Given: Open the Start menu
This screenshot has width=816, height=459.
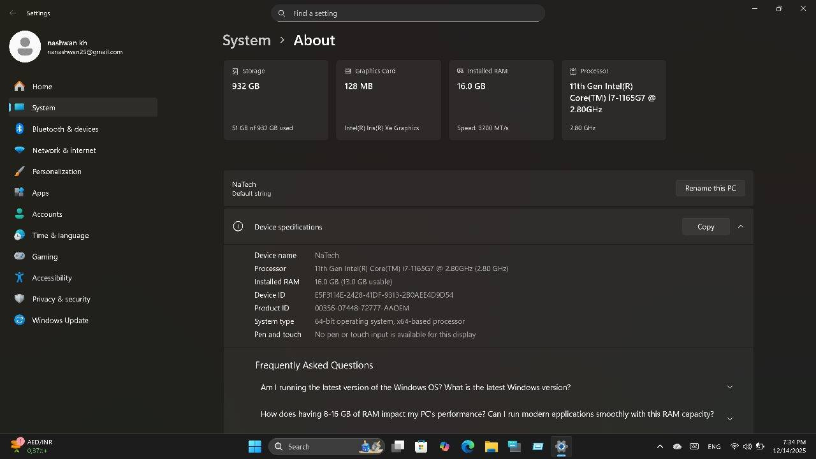Looking at the screenshot, I should click(x=254, y=446).
